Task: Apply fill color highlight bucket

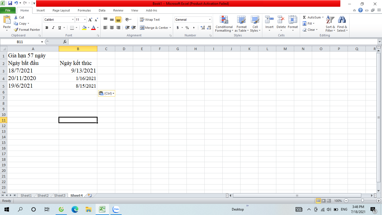Action: (x=84, y=28)
